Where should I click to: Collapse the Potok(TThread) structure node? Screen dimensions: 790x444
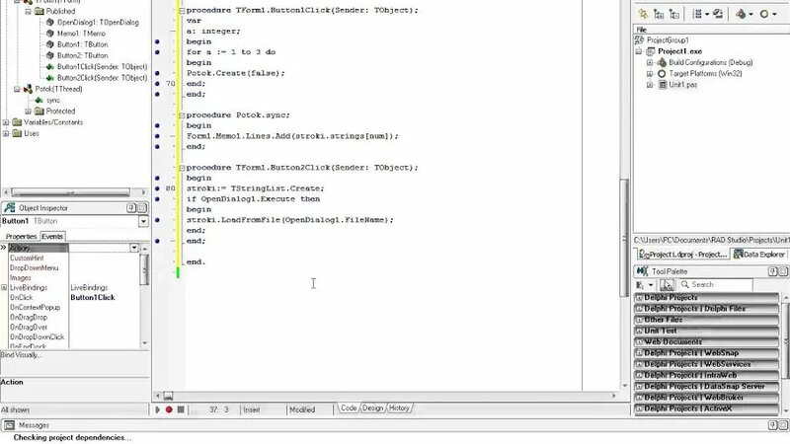tap(17, 89)
